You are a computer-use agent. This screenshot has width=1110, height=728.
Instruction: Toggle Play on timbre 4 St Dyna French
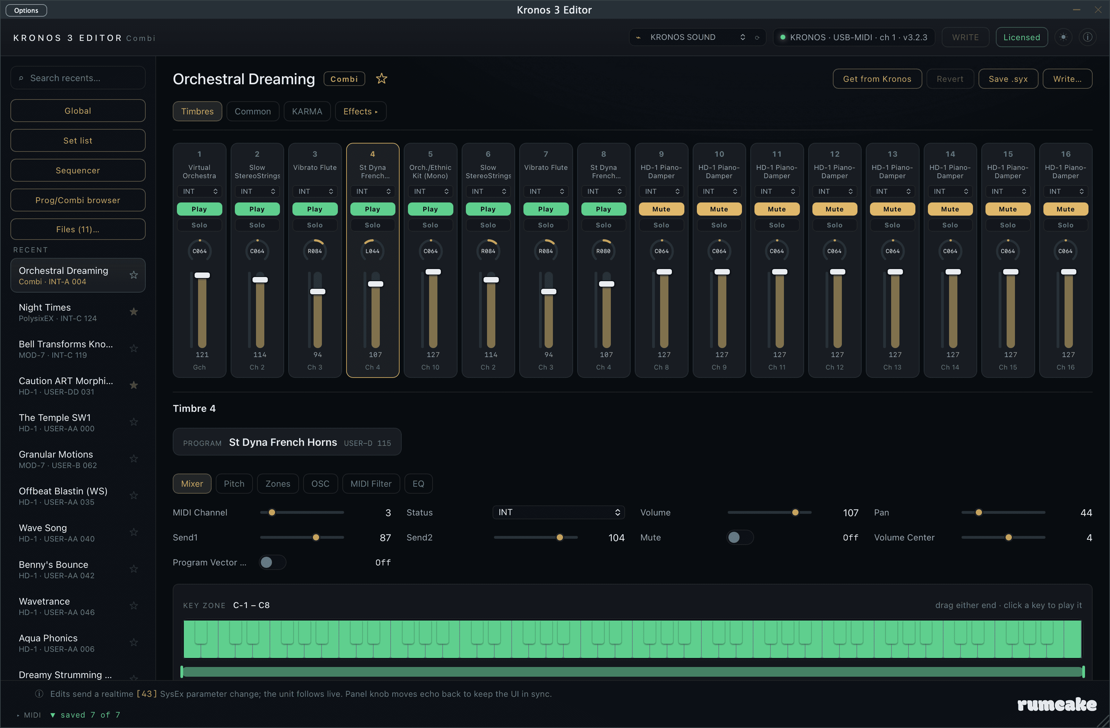point(373,209)
